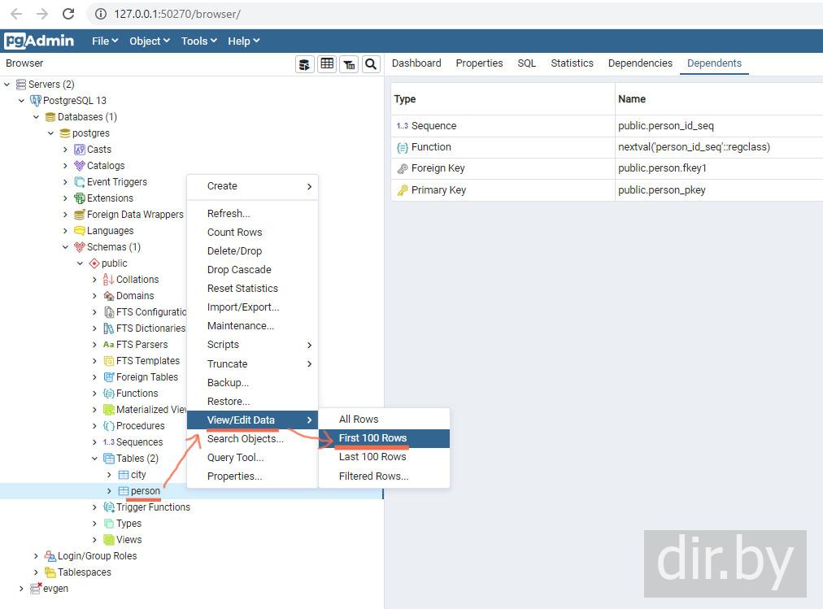Screen dimensions: 823x609
Task: Click Count Rows in context menu
Action: click(x=234, y=233)
